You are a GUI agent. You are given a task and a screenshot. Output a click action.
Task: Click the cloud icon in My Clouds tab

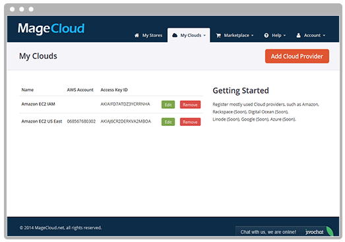(x=175, y=35)
